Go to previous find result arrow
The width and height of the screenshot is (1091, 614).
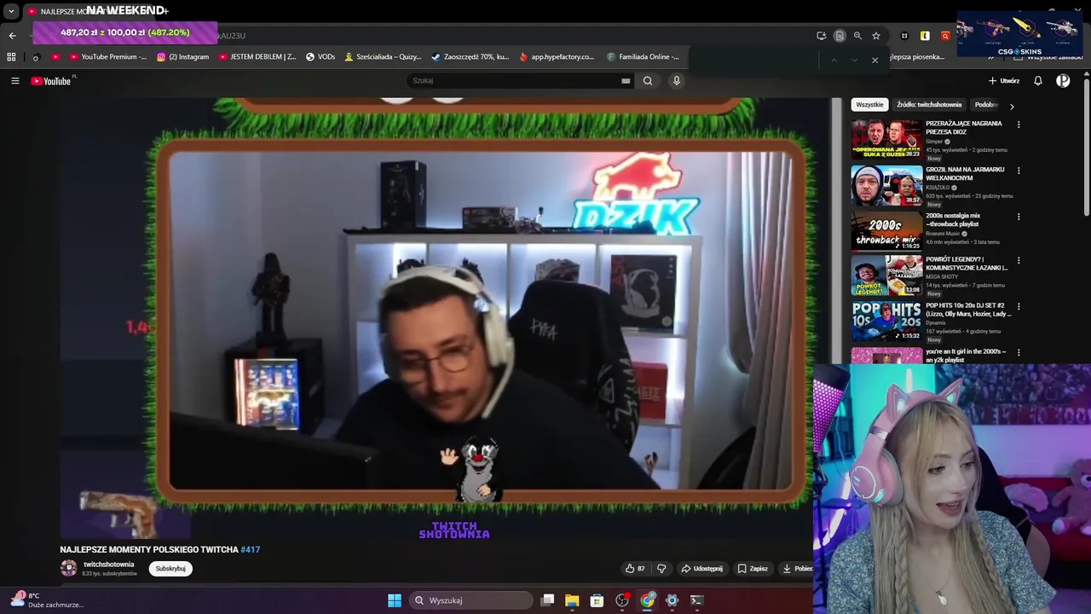coord(834,60)
